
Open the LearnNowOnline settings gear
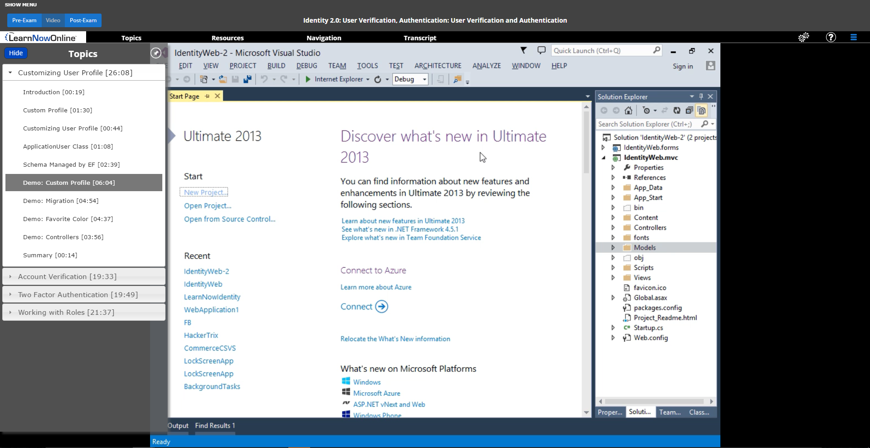(x=803, y=38)
